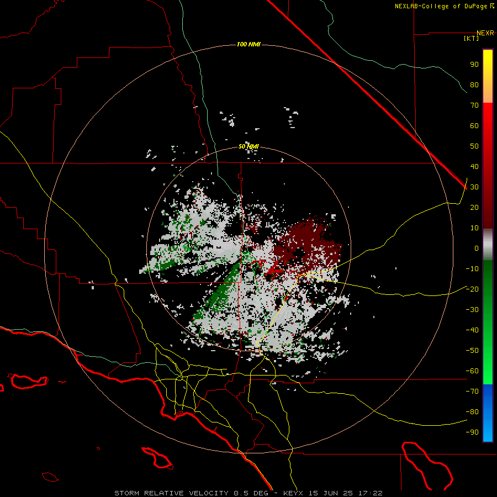Viewport: 497px width, 497px height.
Task: Click the 0 scale label
Action: [477, 248]
